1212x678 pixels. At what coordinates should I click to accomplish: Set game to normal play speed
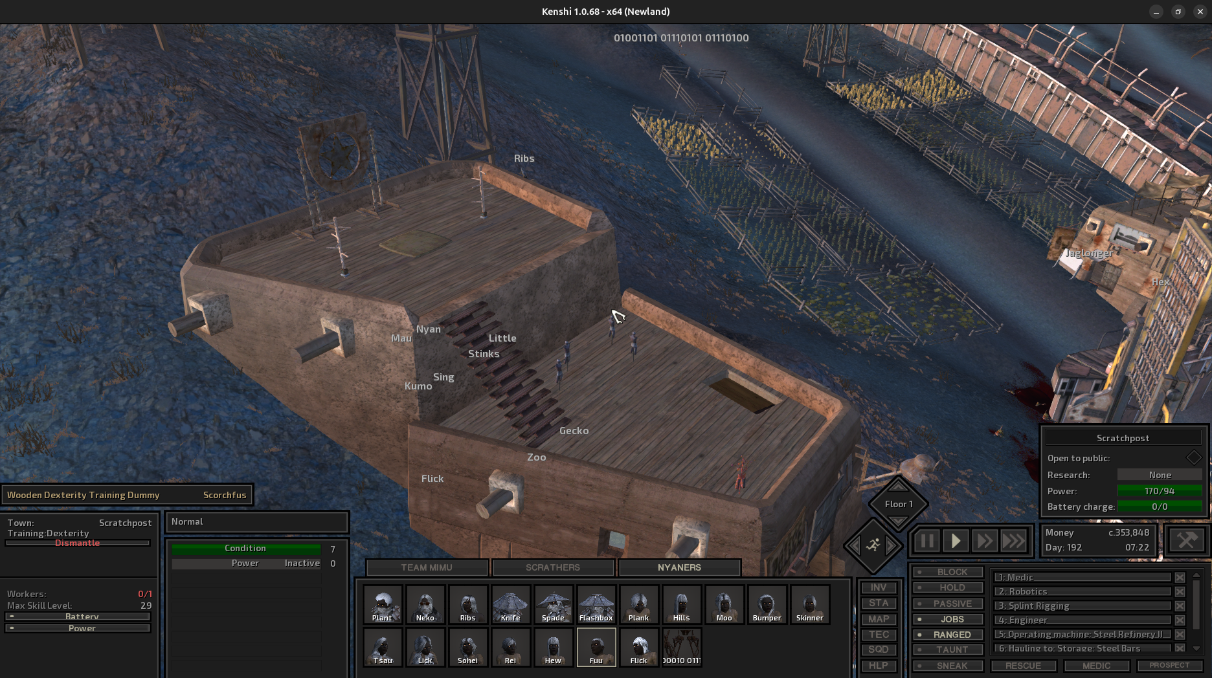(956, 541)
